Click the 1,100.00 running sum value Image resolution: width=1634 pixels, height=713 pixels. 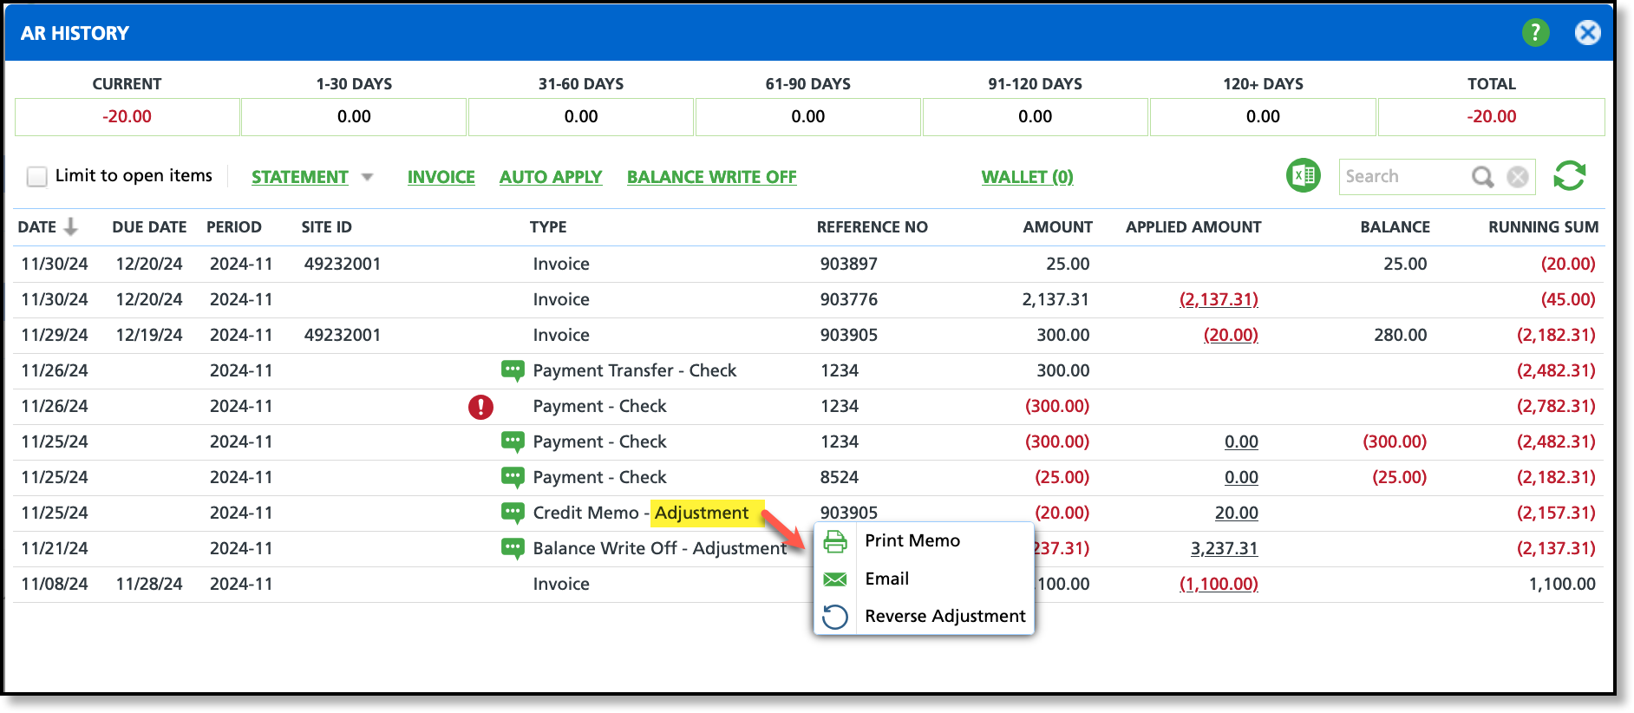pyautogui.click(x=1562, y=584)
